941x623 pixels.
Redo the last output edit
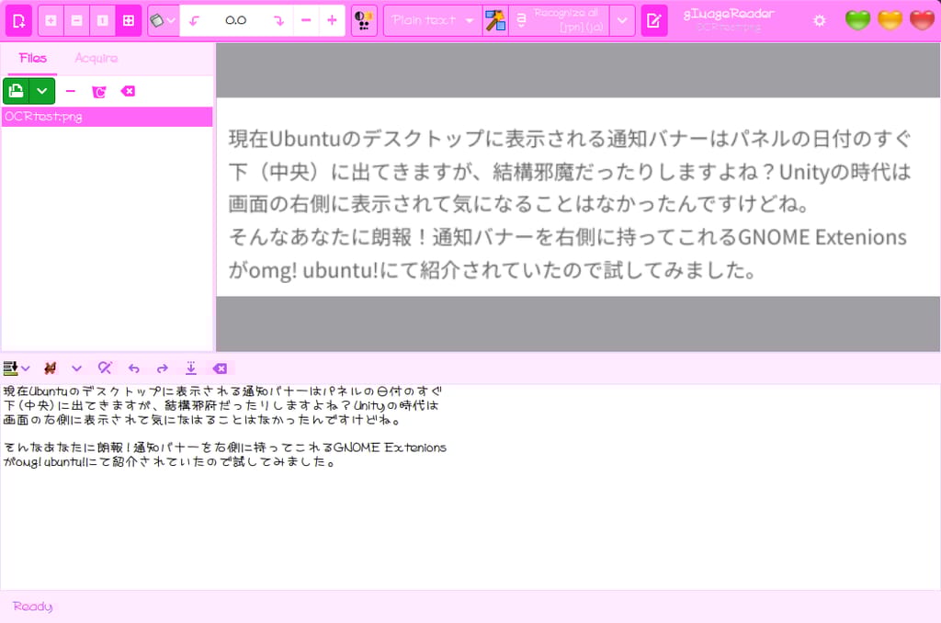point(162,368)
